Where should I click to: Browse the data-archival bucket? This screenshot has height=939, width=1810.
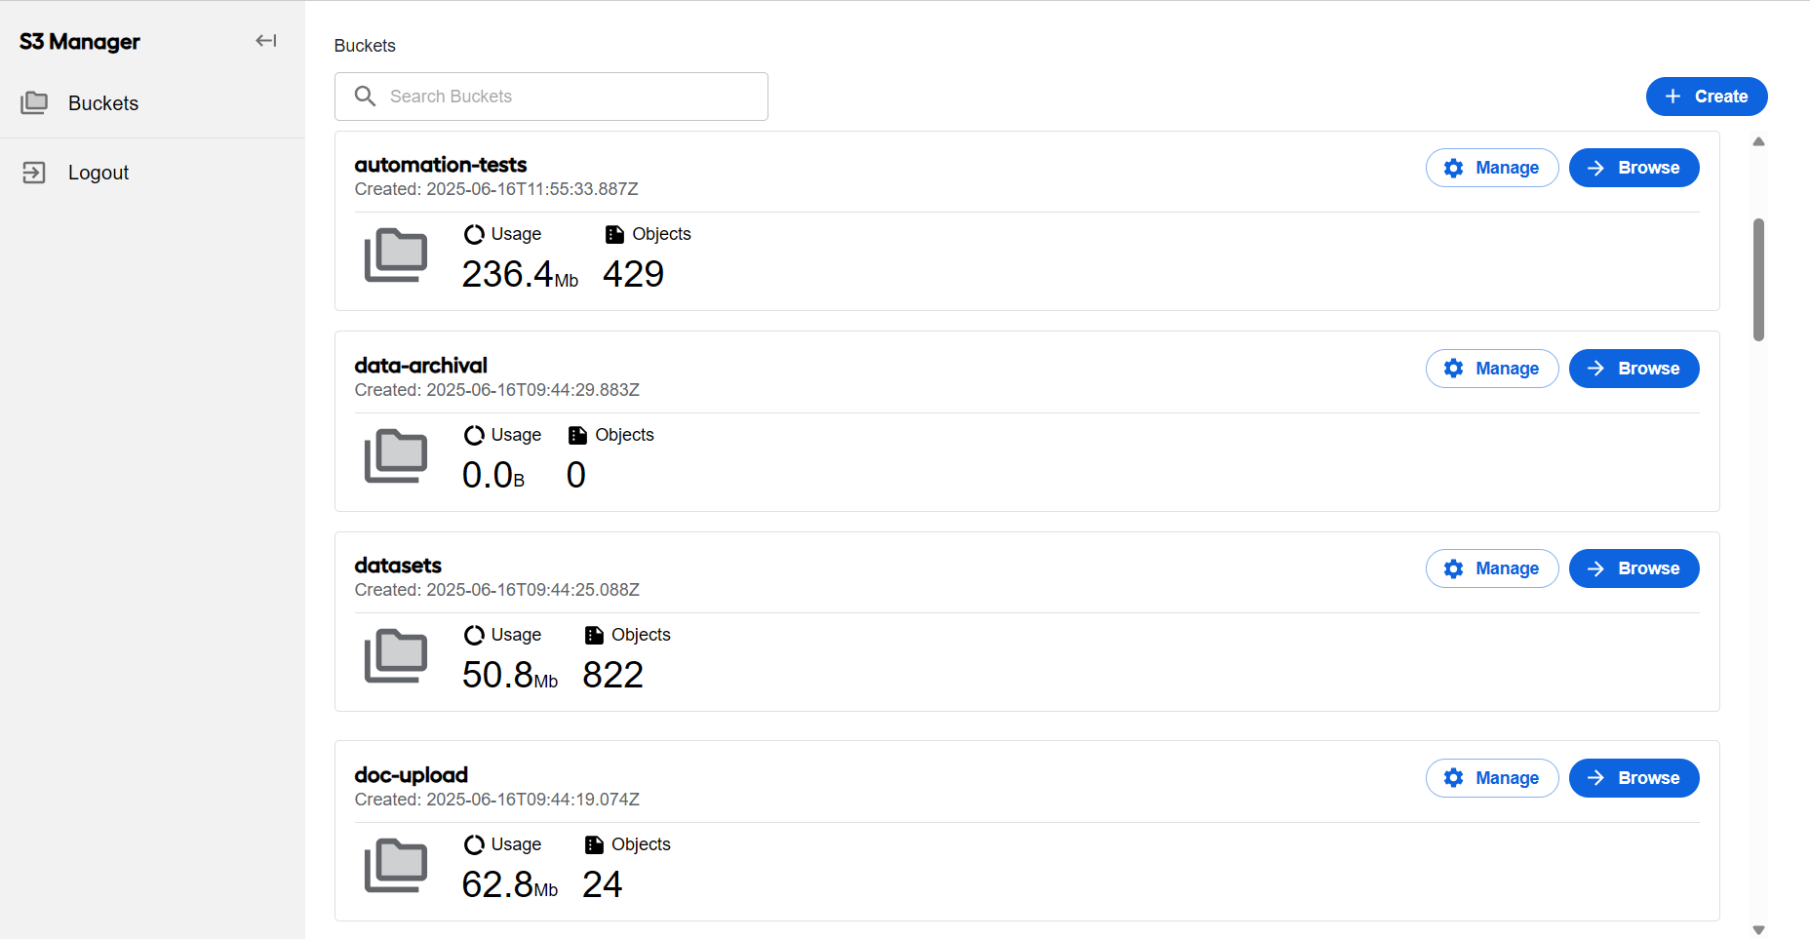click(x=1634, y=369)
